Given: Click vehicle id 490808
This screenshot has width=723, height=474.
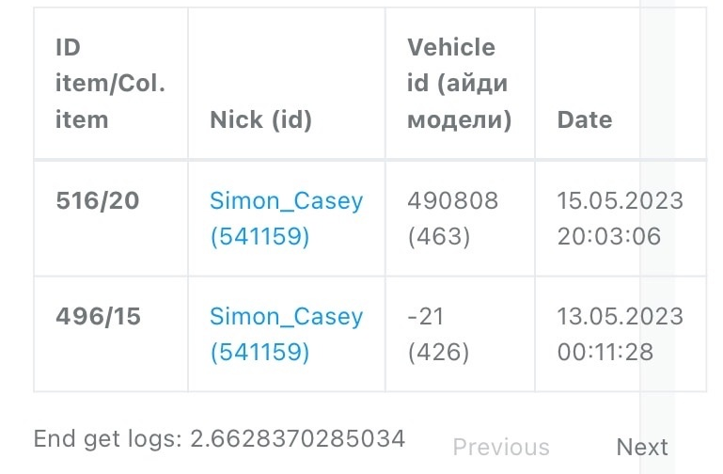Looking at the screenshot, I should click(452, 201).
